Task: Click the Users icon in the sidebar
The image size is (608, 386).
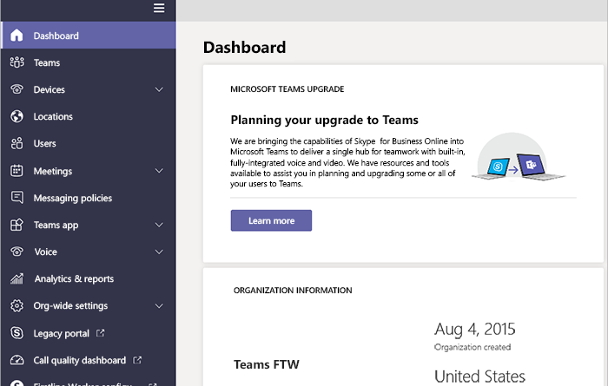Action: [17, 143]
